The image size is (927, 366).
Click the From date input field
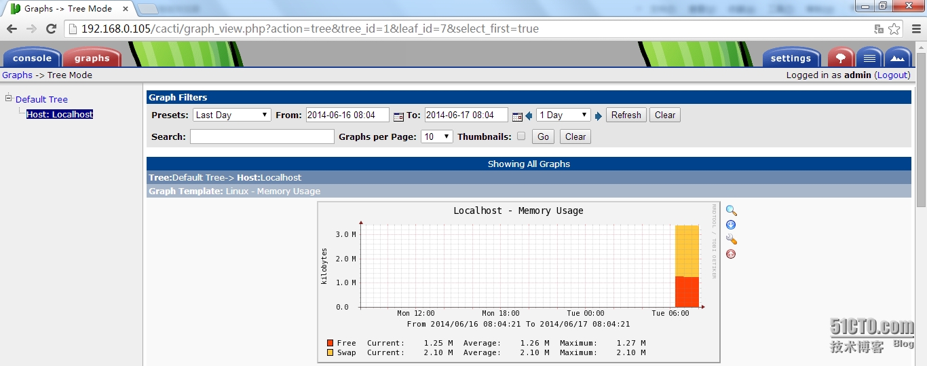point(347,115)
